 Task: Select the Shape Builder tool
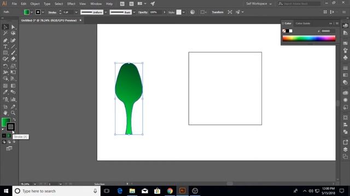click(x=5, y=78)
